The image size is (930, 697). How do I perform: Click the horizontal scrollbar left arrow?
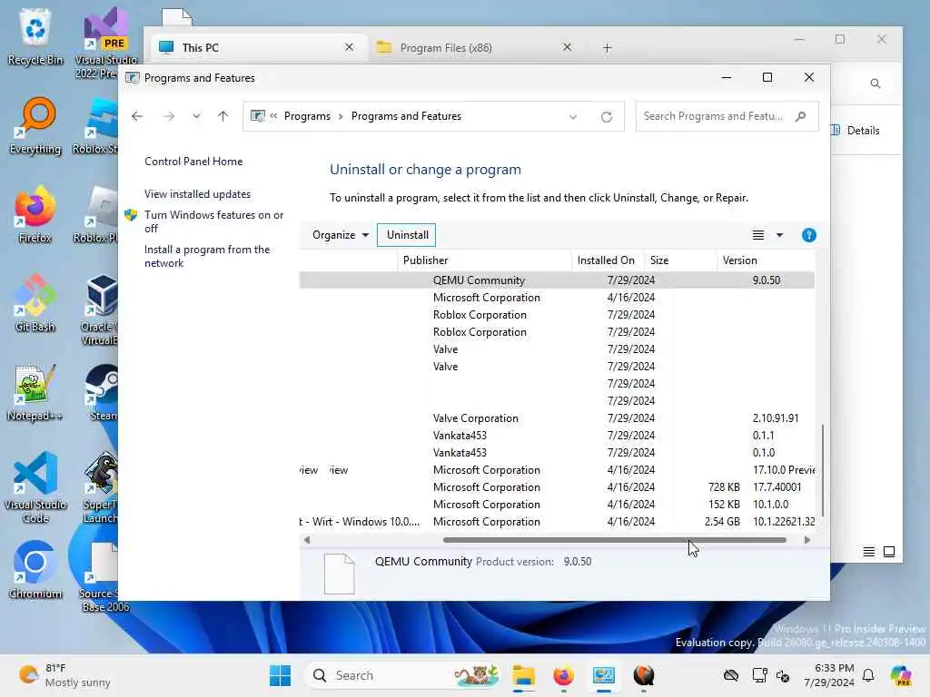[x=307, y=540]
